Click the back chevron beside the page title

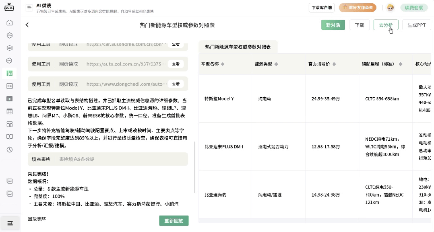click(27, 25)
